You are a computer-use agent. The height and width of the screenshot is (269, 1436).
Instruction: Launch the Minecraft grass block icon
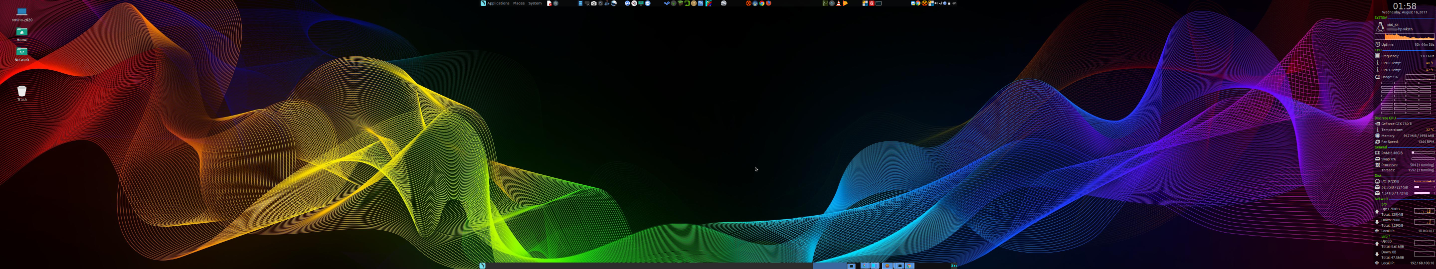(x=680, y=3)
